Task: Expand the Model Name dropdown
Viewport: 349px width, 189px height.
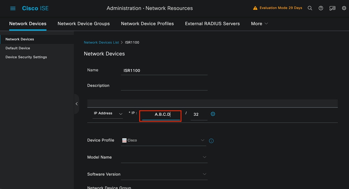Action: coord(204,157)
